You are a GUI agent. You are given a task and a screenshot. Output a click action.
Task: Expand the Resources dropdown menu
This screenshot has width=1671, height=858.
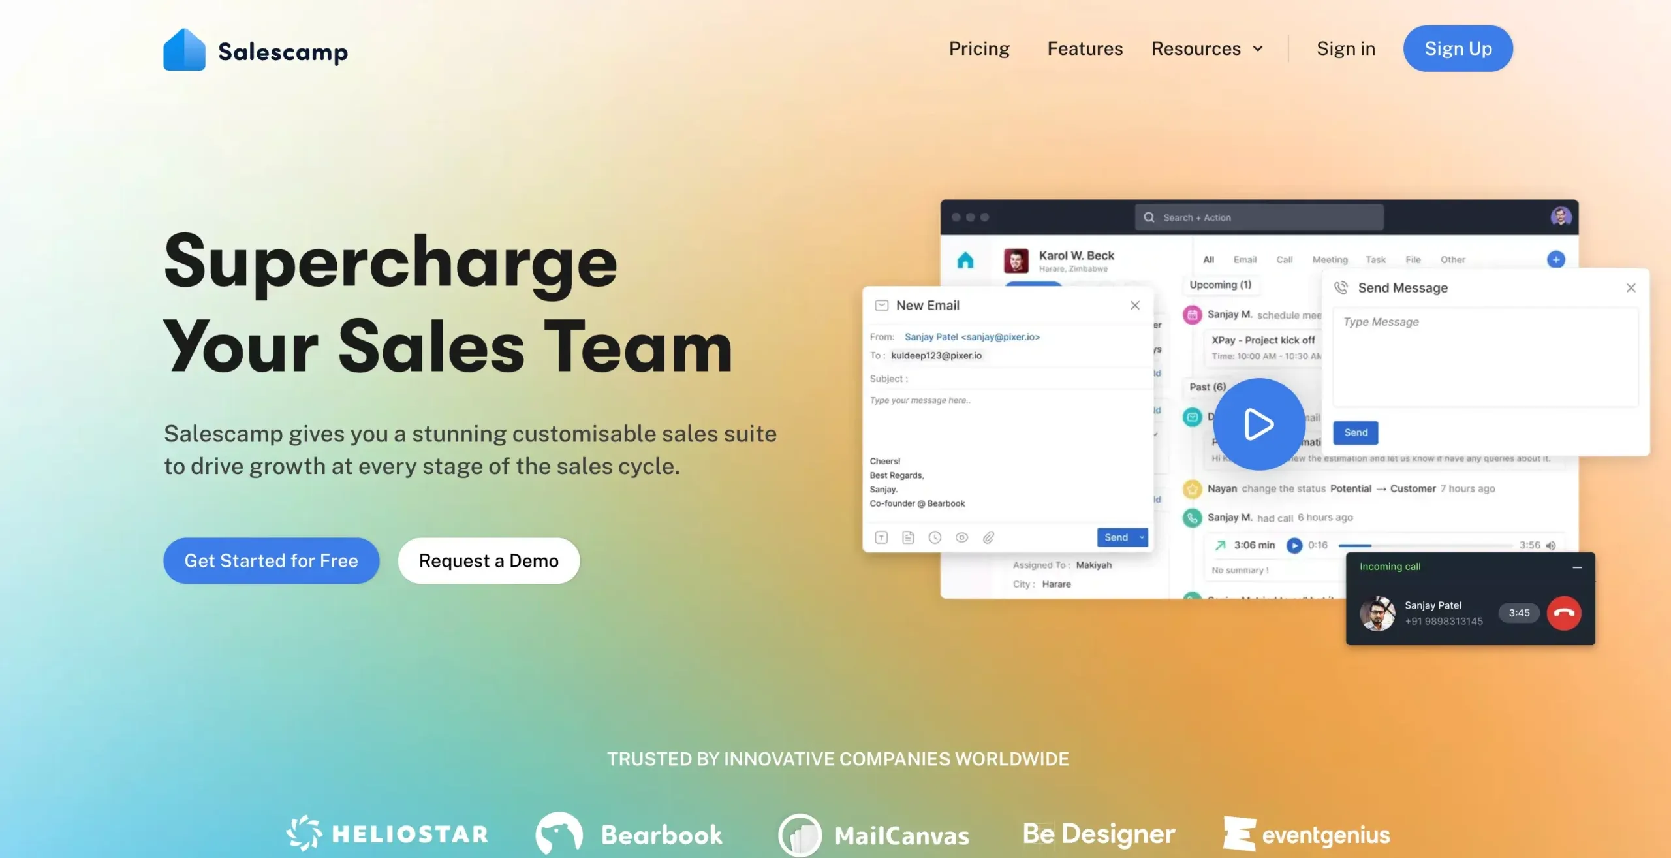(x=1207, y=48)
